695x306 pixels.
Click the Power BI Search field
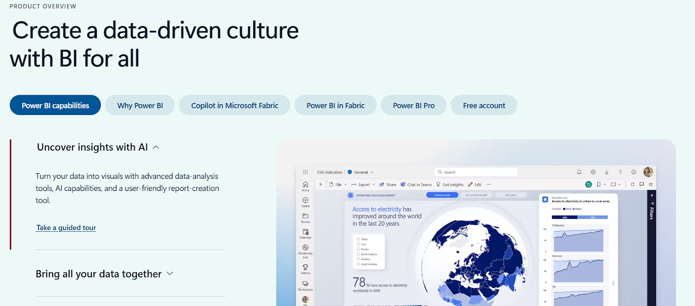[476, 172]
